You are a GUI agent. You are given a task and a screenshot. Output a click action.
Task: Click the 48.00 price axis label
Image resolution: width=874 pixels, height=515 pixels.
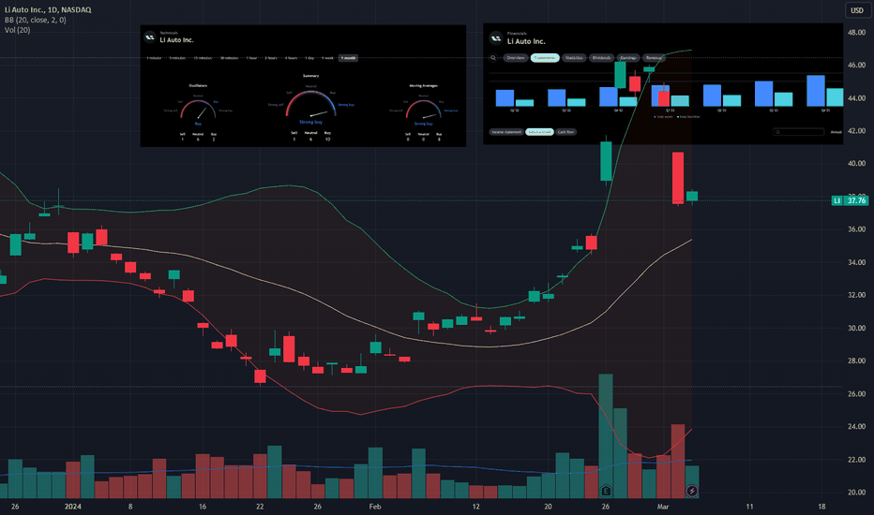click(856, 32)
